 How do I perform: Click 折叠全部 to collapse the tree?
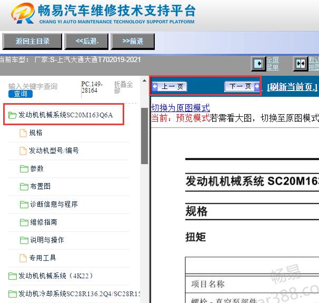point(123,87)
